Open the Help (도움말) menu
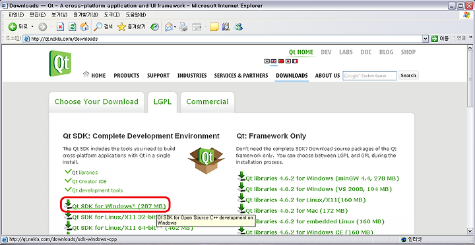 [136, 15]
